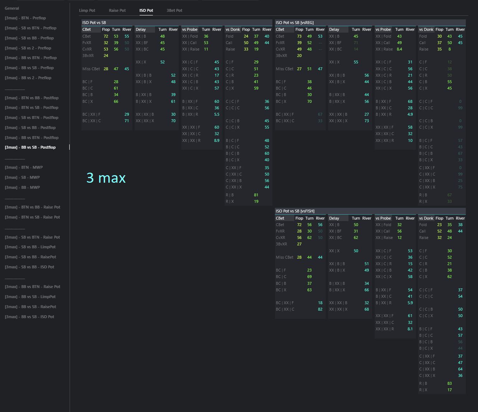Click highlighted [3max] - BB vs SB - Postflop
The width and height of the screenshot is (478, 412).
pyautogui.click(x=30, y=147)
